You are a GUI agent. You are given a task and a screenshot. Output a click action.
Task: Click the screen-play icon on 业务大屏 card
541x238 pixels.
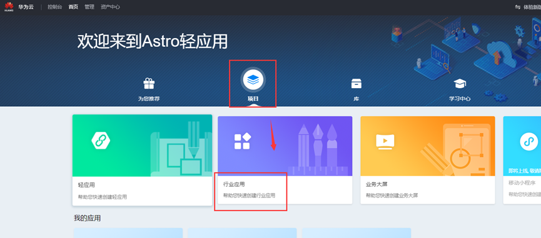tap(385, 142)
